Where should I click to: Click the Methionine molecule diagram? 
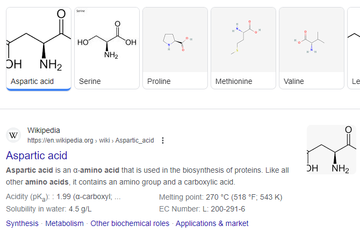(246, 38)
